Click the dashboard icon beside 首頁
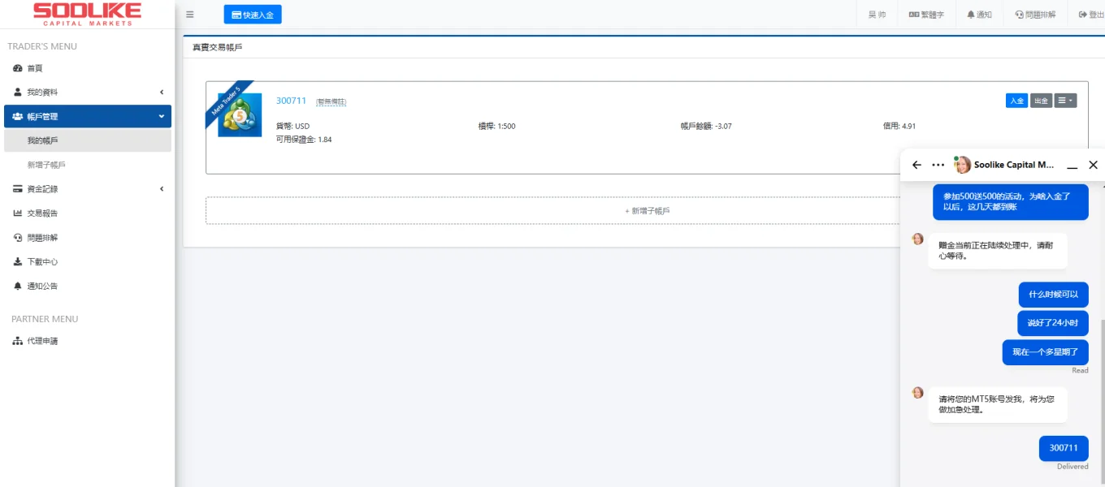Screen dimensions: 1105x487 (18, 68)
